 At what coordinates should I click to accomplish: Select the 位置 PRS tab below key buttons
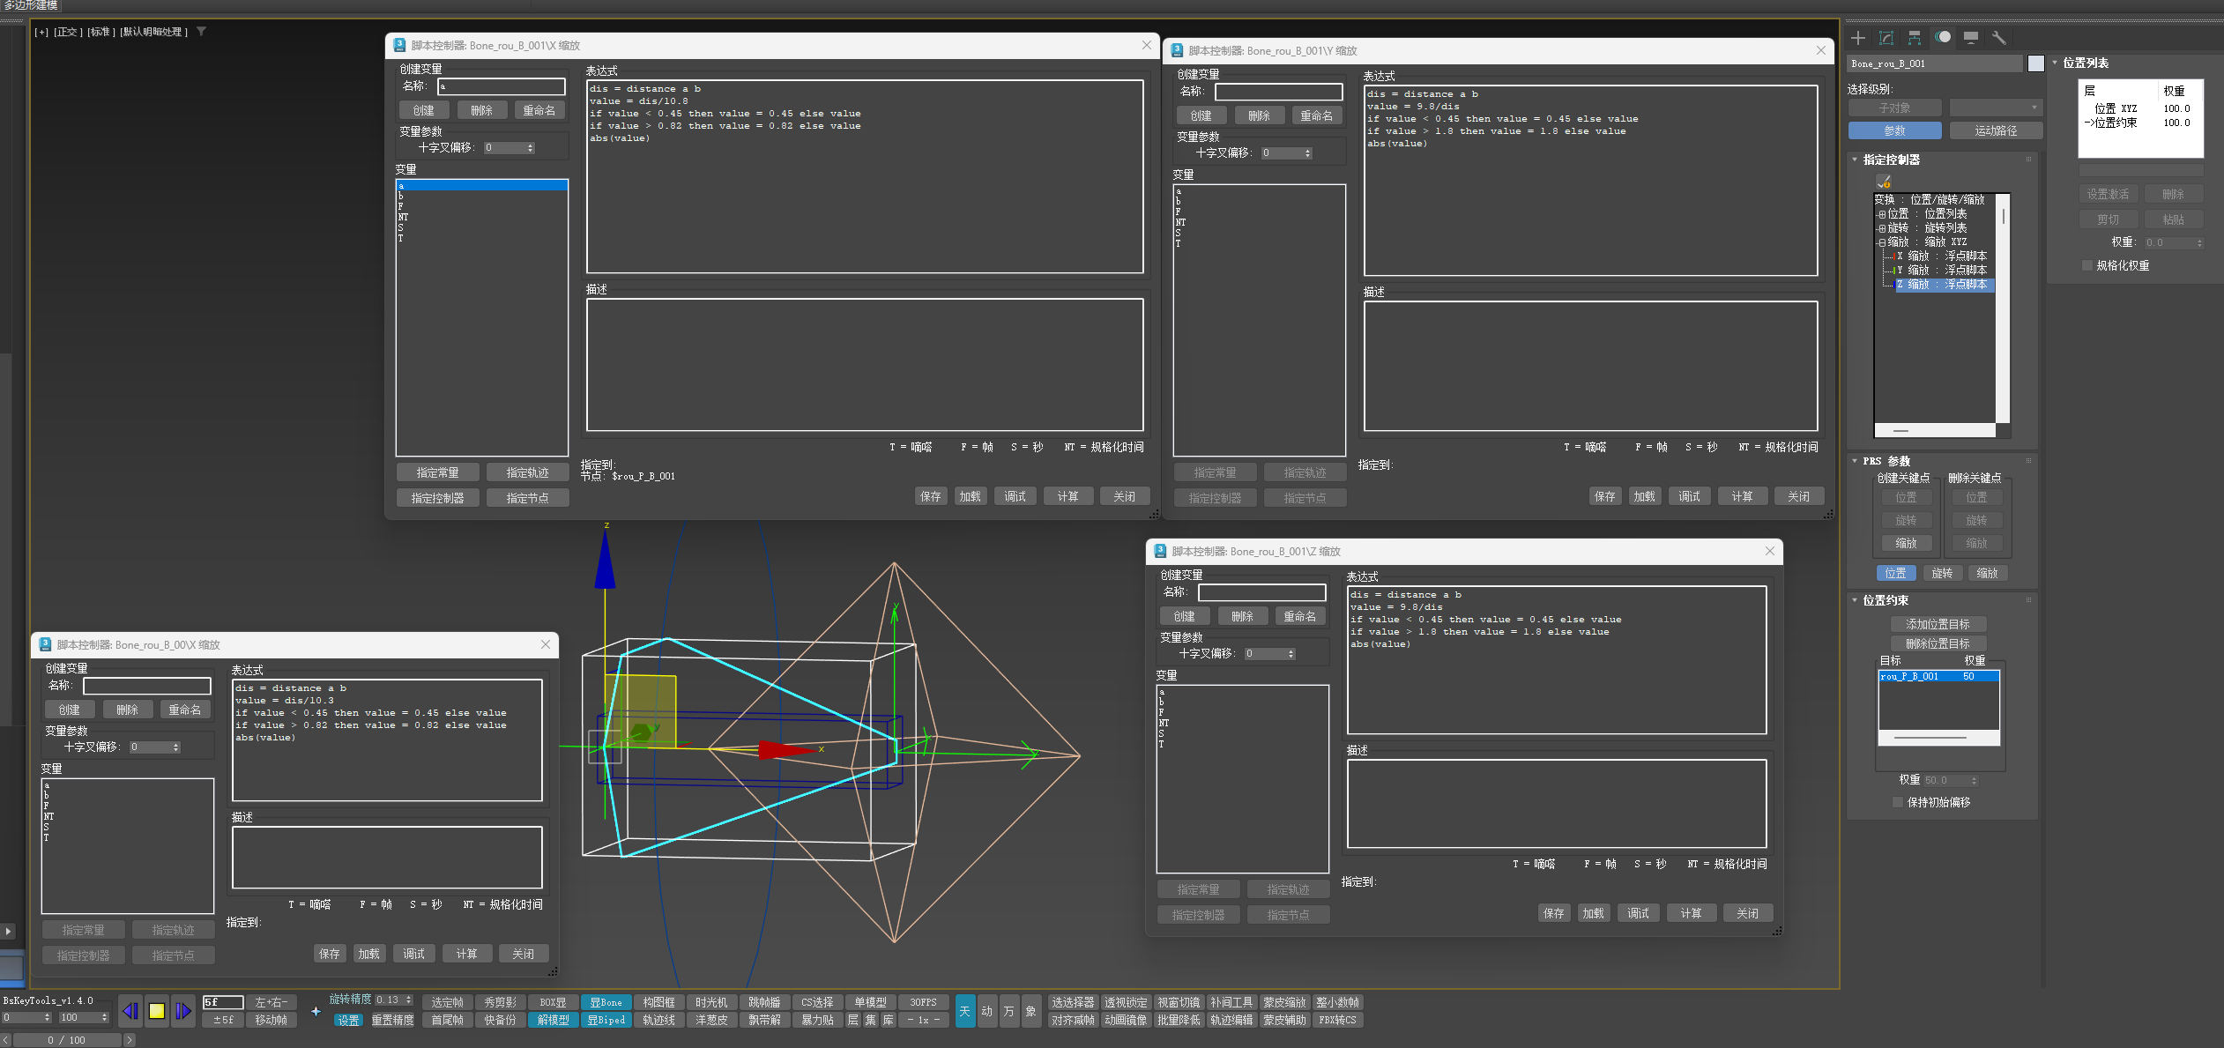pos(1895,574)
